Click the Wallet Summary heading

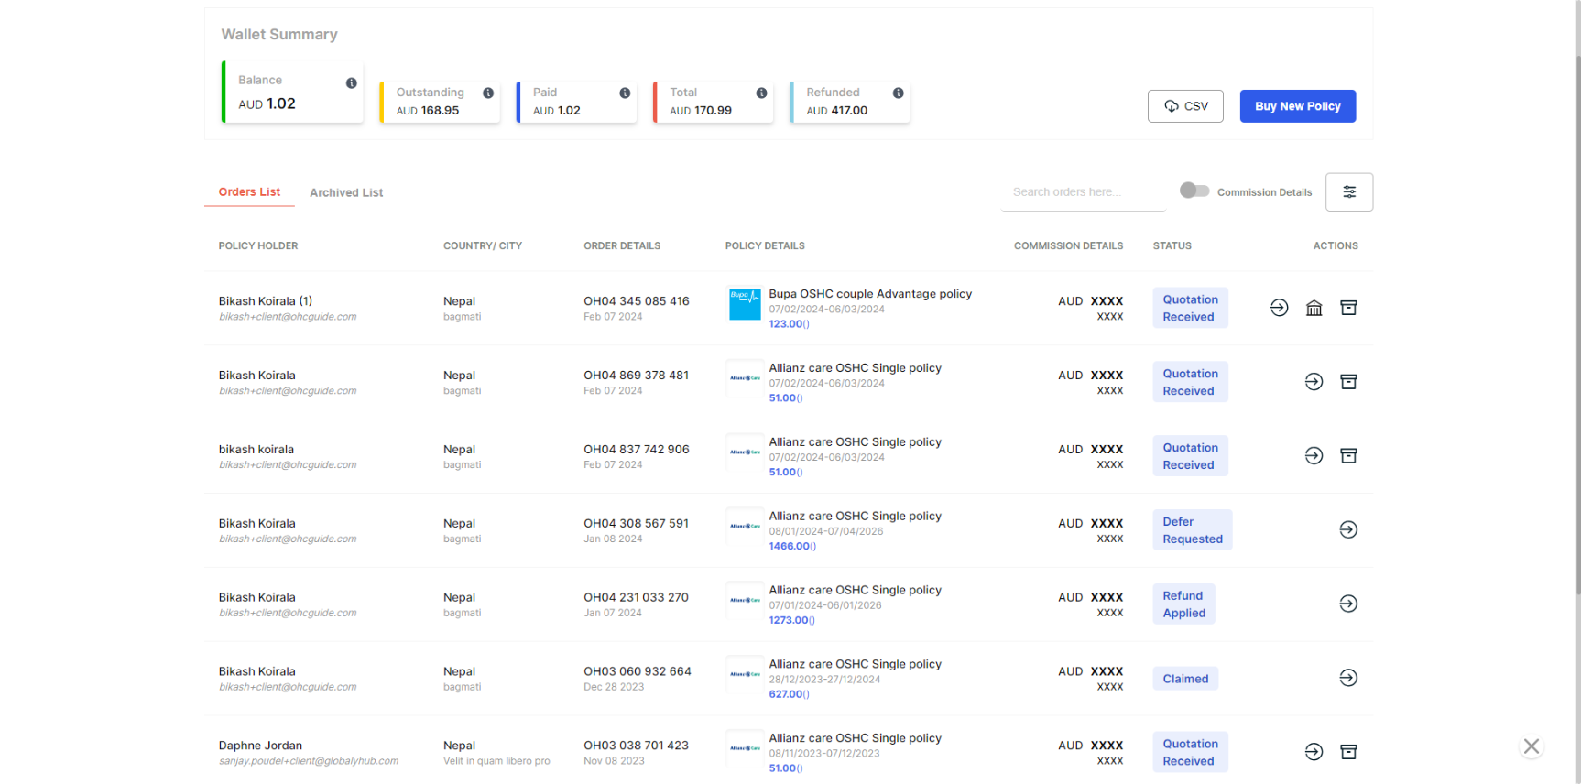pyautogui.click(x=279, y=35)
